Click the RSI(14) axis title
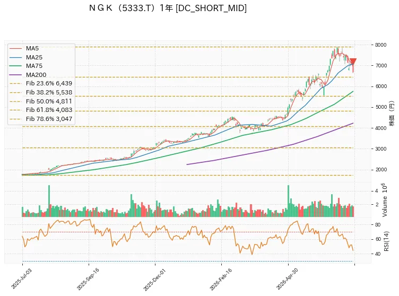This screenshot has width=399, height=296. (x=386, y=241)
